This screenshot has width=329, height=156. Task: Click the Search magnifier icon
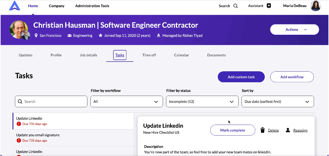235,6
